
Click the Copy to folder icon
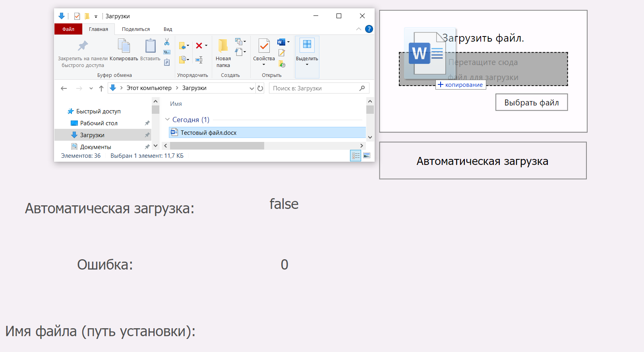tap(182, 59)
